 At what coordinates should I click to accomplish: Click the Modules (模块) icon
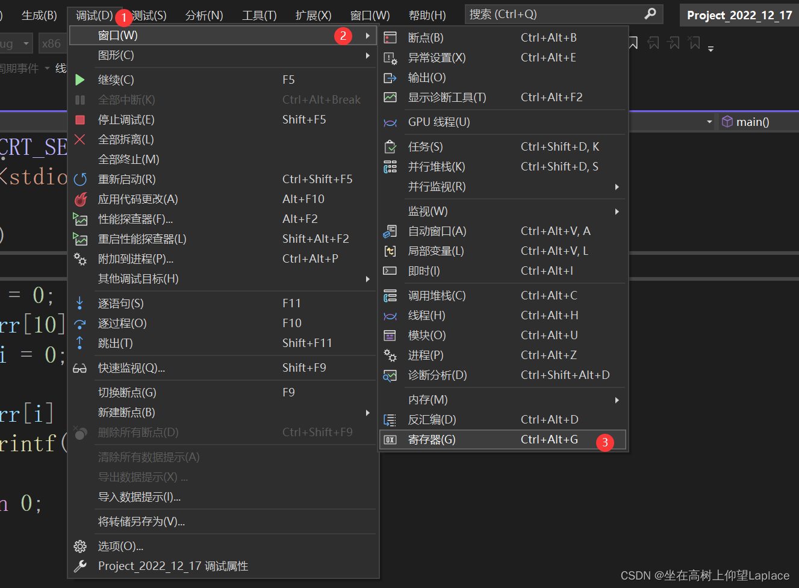390,336
